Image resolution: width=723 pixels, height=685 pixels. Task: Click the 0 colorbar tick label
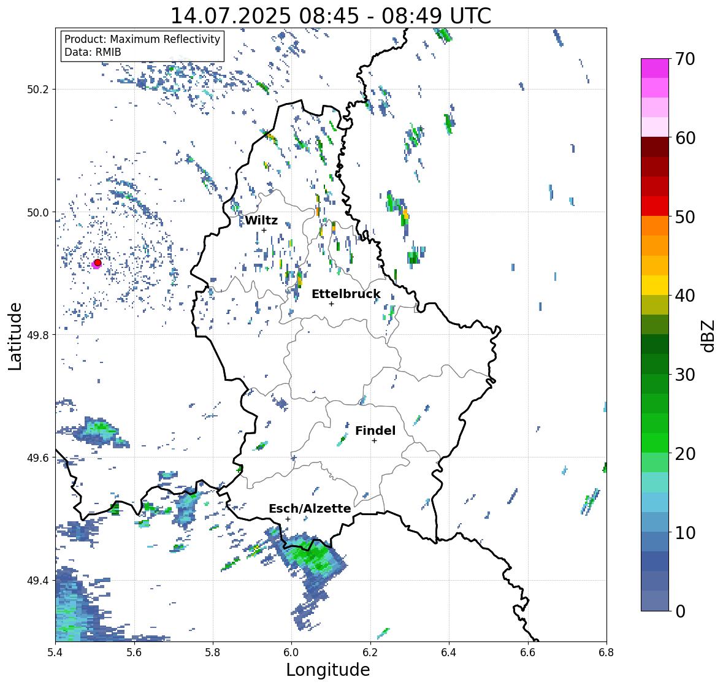(x=680, y=611)
